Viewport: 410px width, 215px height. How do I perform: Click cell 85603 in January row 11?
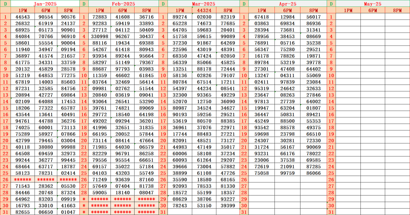[x=68, y=82]
